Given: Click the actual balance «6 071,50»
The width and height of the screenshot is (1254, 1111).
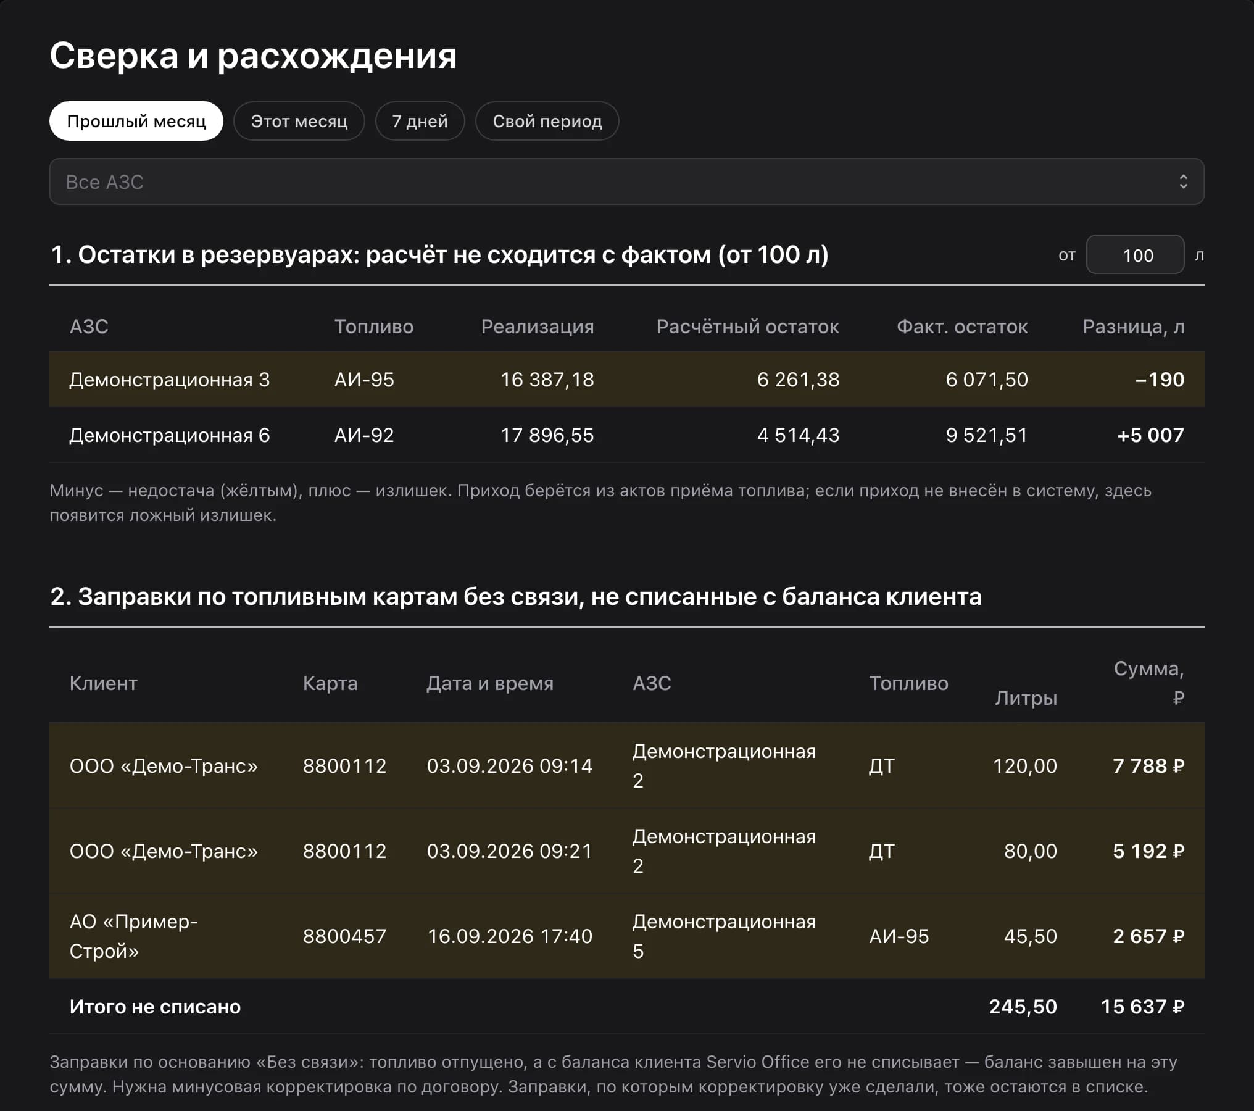Looking at the screenshot, I should [987, 379].
